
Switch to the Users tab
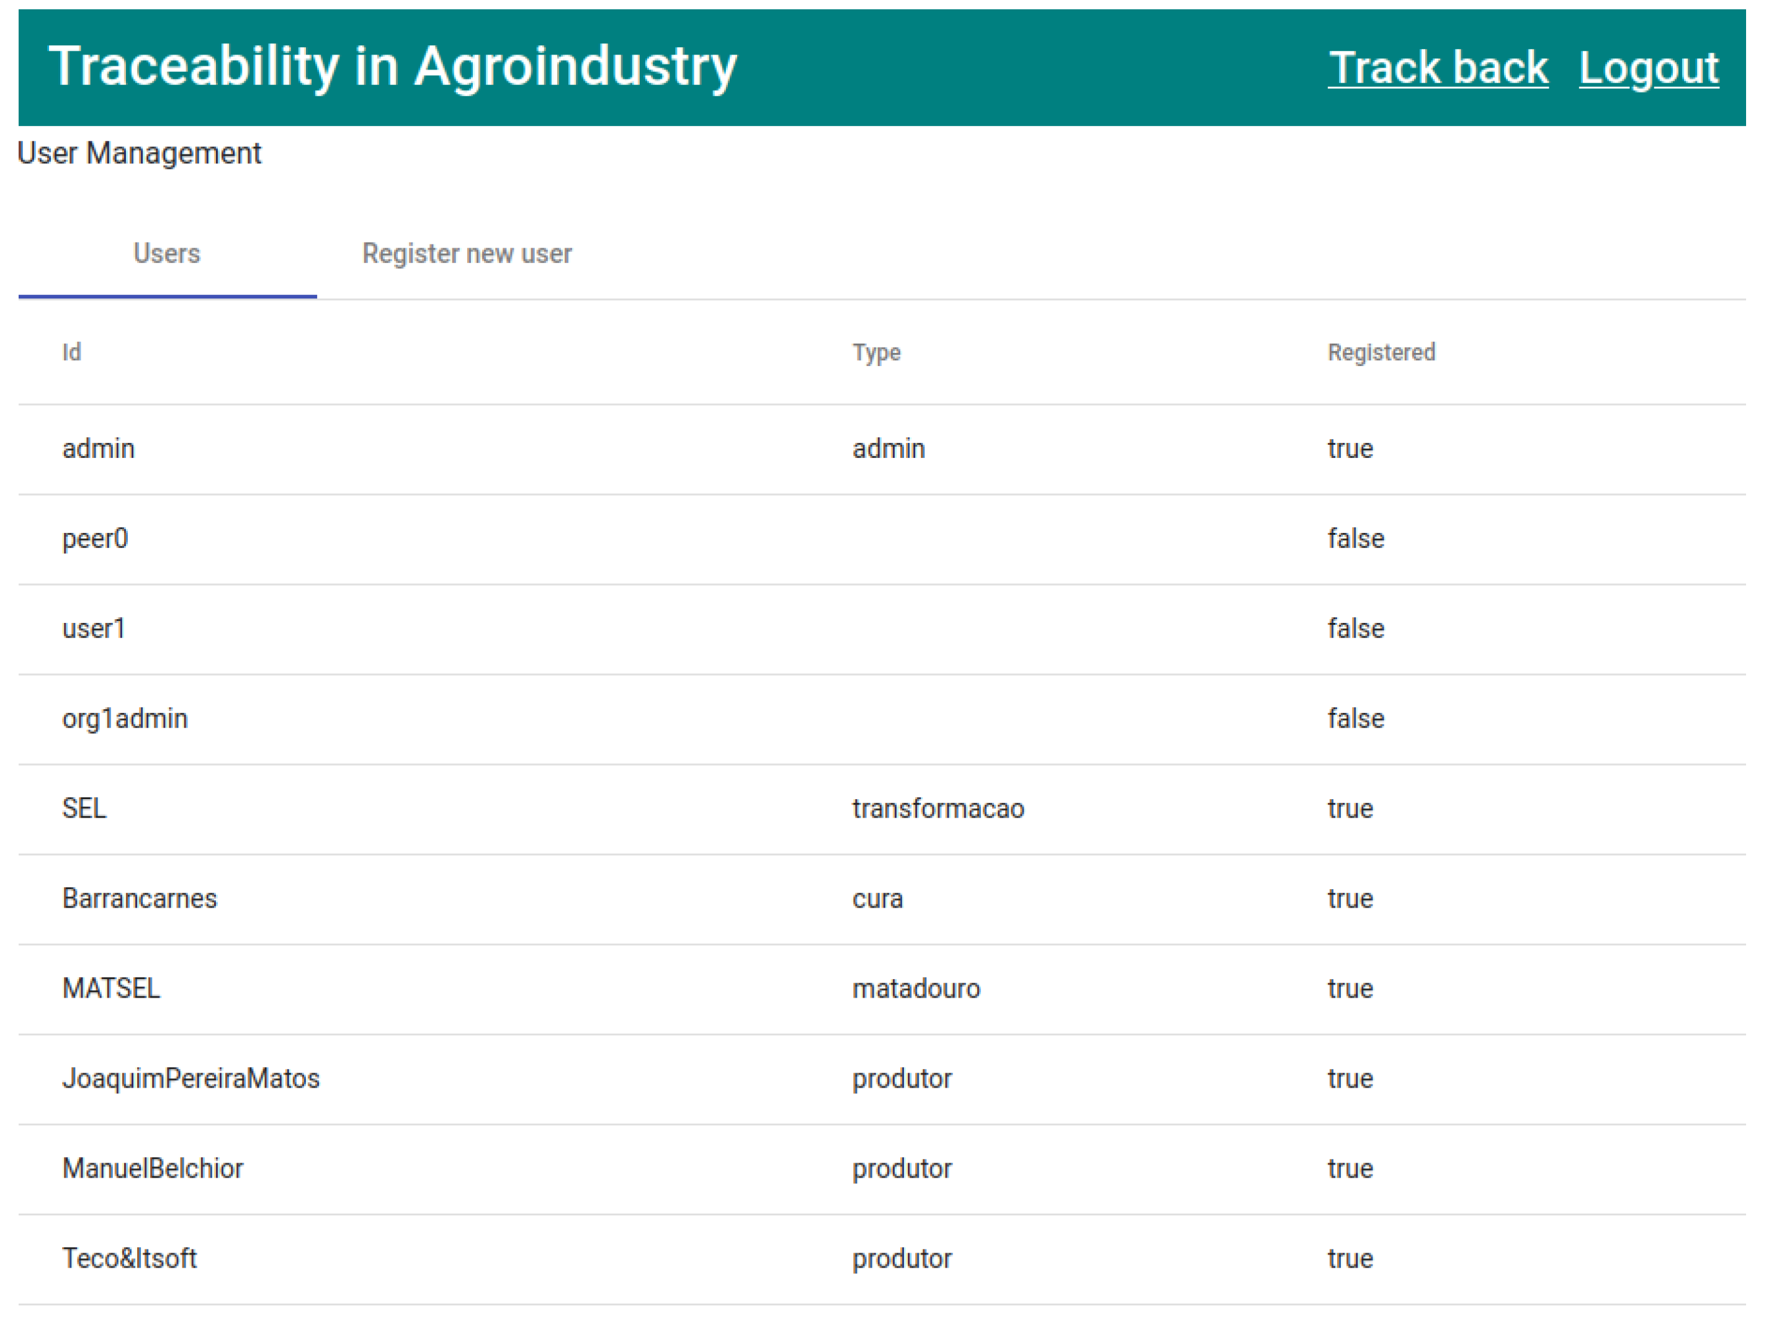pyautogui.click(x=167, y=253)
